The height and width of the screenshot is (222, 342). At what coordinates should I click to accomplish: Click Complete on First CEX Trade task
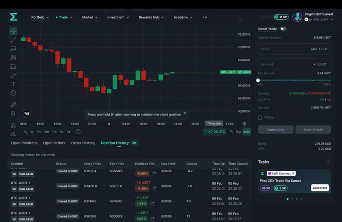tap(320, 188)
